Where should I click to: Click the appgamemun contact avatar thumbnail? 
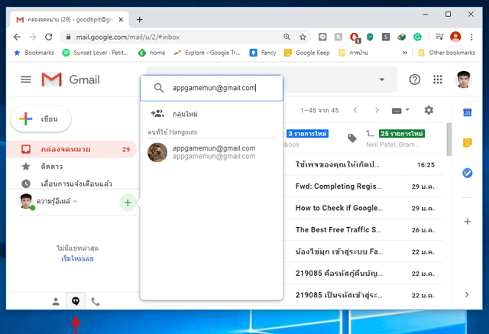coord(157,152)
